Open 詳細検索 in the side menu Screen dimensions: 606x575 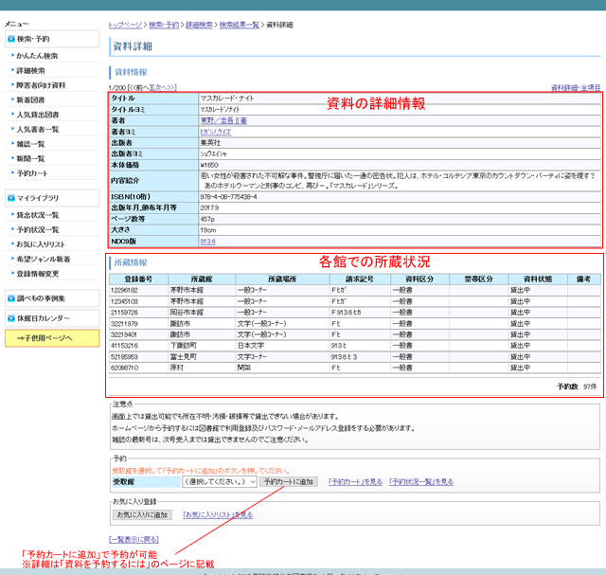pos(30,70)
